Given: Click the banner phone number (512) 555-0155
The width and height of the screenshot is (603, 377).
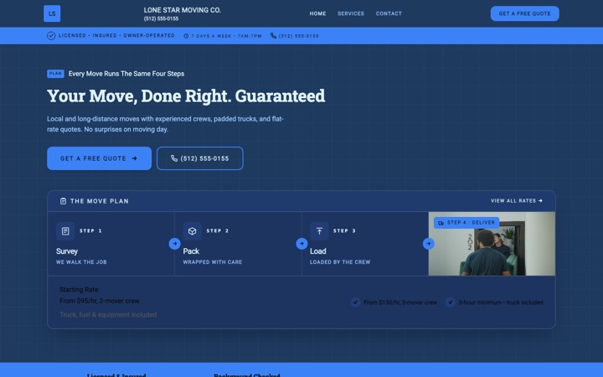Looking at the screenshot, I should tap(299, 36).
